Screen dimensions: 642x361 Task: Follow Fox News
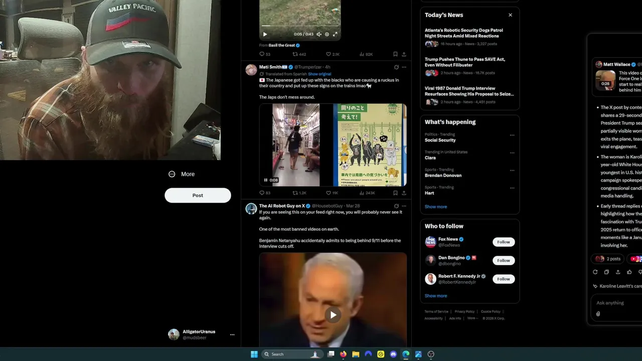(x=504, y=242)
